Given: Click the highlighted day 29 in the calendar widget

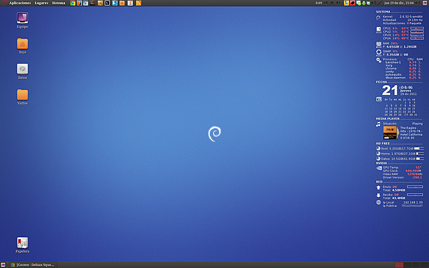Looking at the screenshot, I should (x=406, y=115).
